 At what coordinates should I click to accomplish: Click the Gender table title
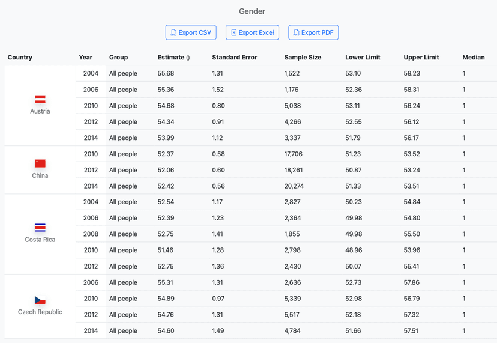[252, 11]
